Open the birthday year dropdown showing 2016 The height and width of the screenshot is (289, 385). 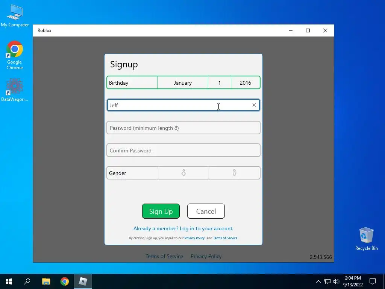(x=245, y=83)
